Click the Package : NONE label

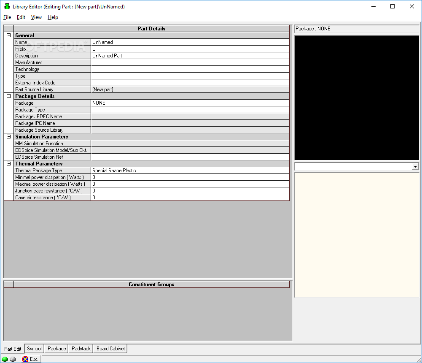(x=313, y=29)
